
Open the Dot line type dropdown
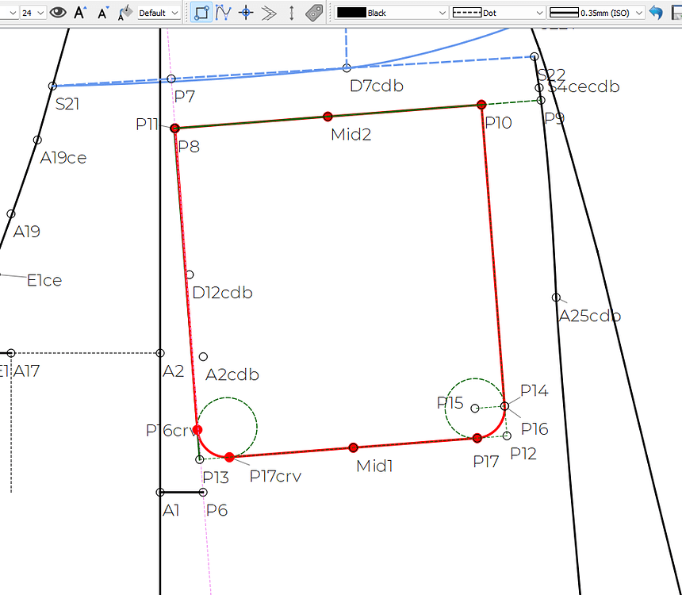pos(497,13)
